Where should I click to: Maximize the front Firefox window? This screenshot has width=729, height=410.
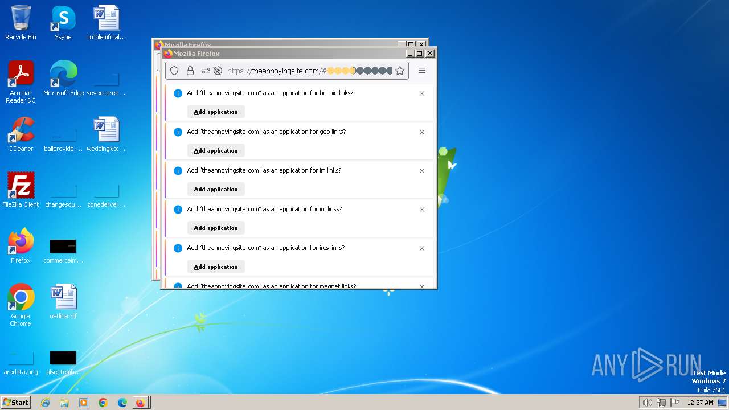pyautogui.click(x=420, y=54)
